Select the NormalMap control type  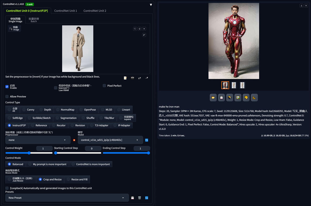(x=65, y=110)
